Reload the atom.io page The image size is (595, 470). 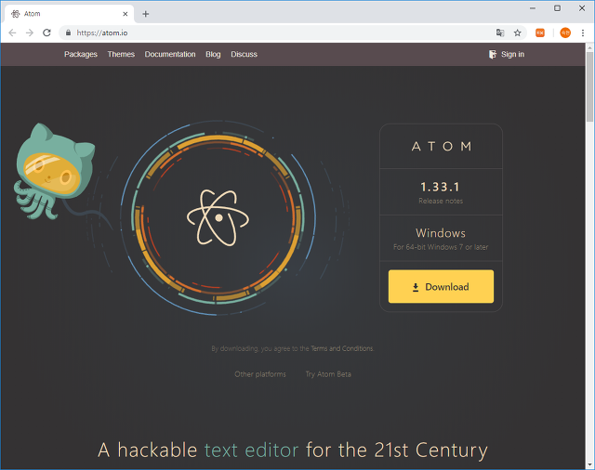coord(46,33)
